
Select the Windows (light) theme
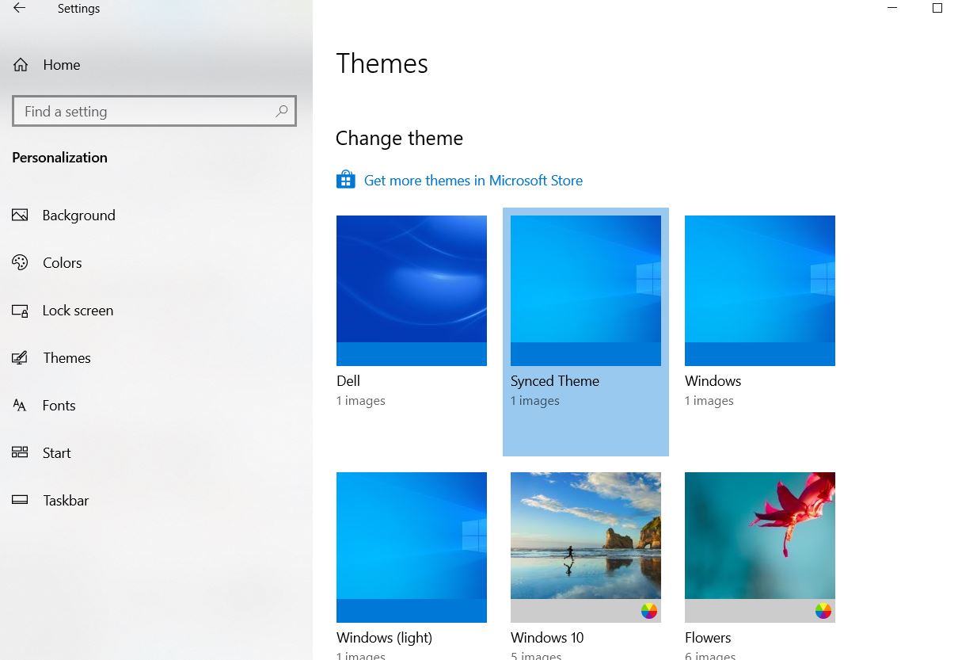coord(412,547)
